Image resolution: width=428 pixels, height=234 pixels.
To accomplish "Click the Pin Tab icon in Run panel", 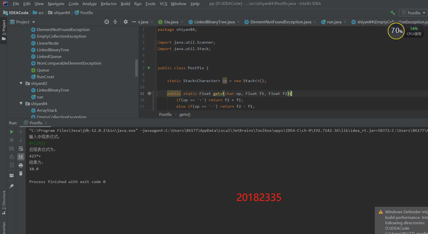I will [x=12, y=186].
